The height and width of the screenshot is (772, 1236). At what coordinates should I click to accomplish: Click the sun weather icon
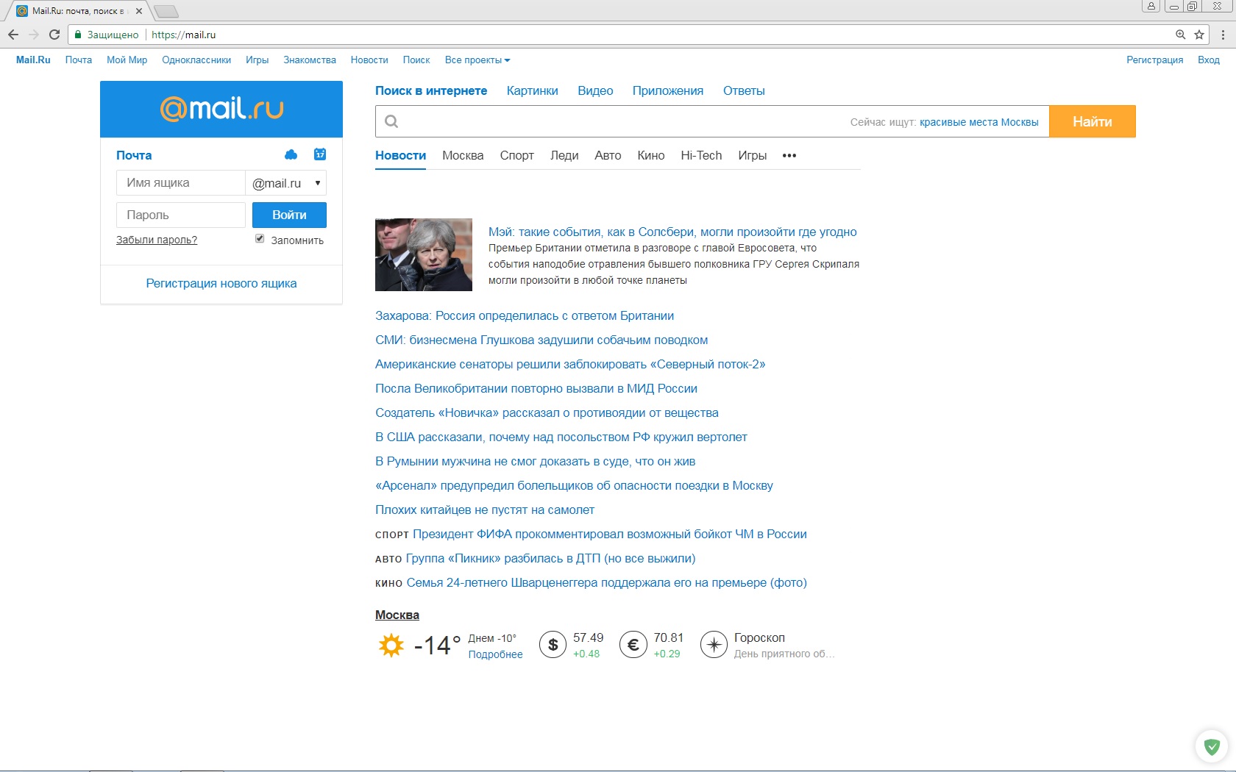[391, 646]
